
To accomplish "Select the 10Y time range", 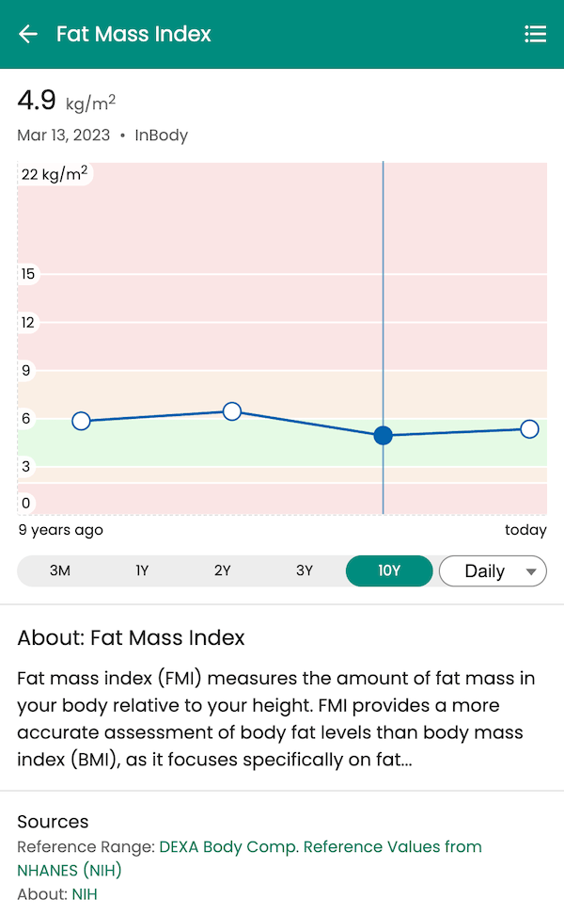I will pyautogui.click(x=389, y=570).
